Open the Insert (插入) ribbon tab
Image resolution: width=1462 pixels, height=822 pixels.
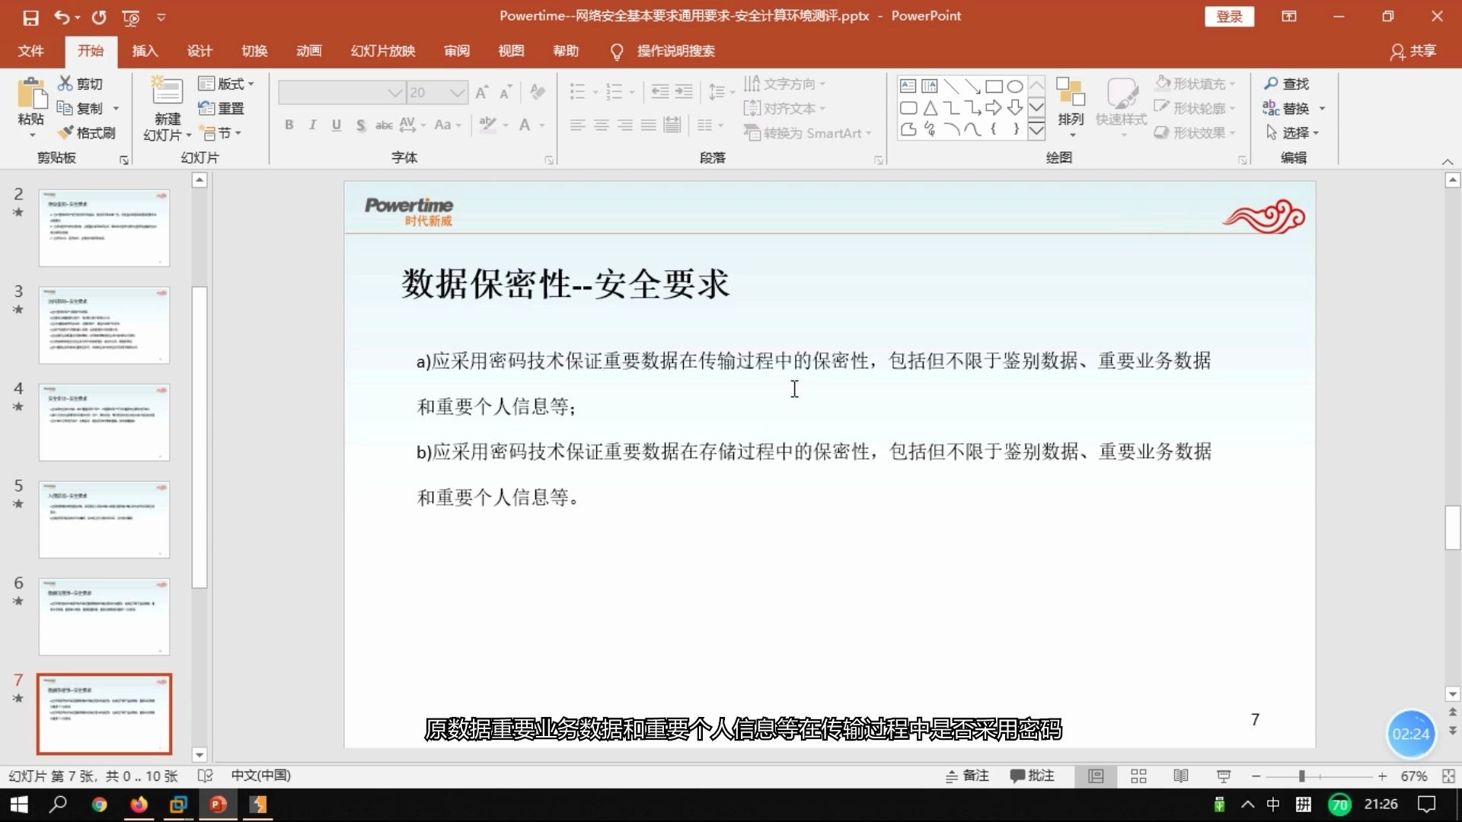145,51
